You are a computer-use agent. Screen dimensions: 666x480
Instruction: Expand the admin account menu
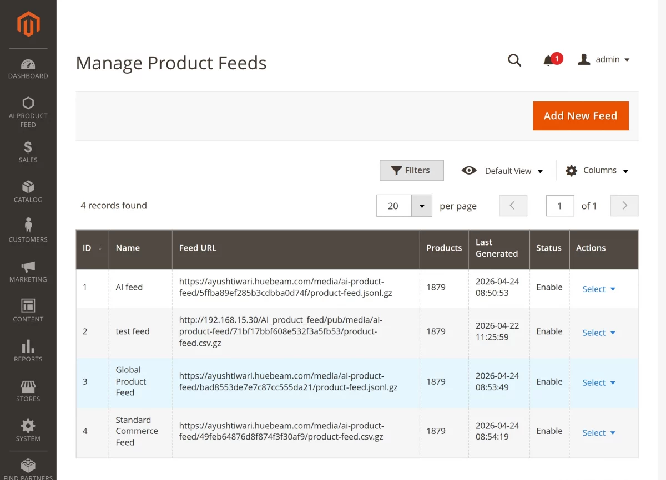(x=604, y=59)
